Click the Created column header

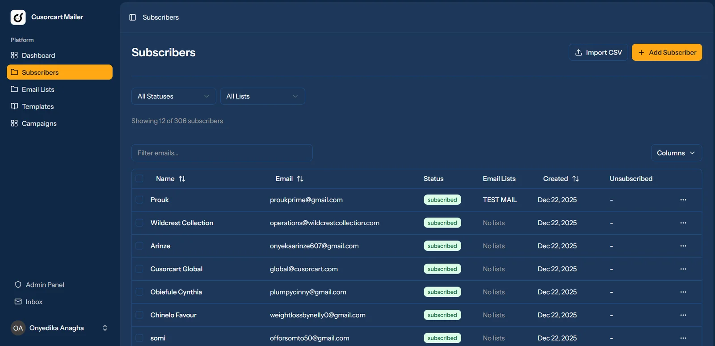tap(561, 179)
